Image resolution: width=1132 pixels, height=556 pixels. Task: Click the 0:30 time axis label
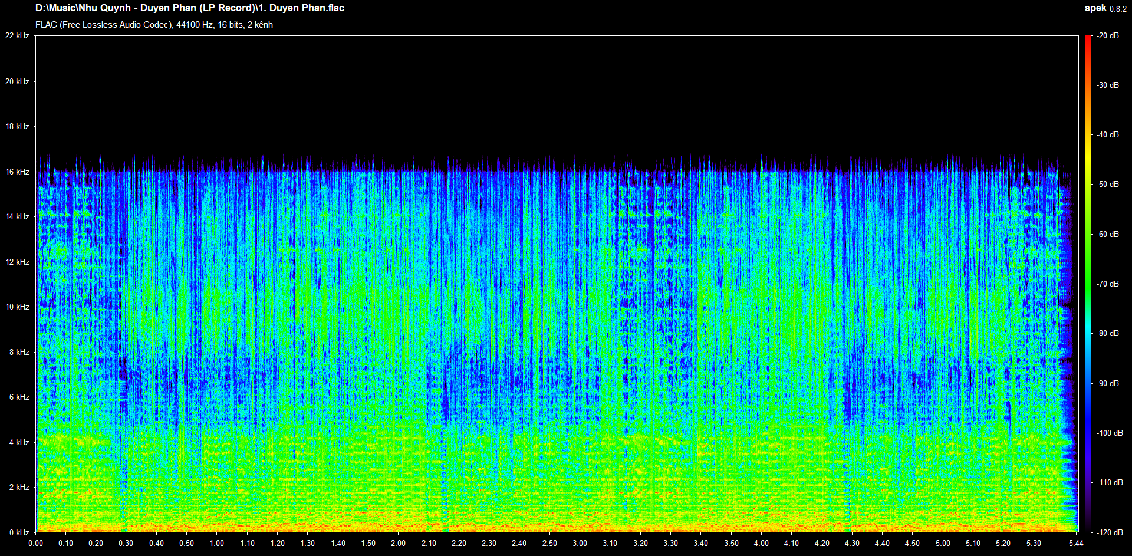click(126, 544)
